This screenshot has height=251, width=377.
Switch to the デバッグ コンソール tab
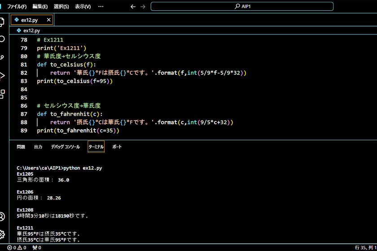65,147
